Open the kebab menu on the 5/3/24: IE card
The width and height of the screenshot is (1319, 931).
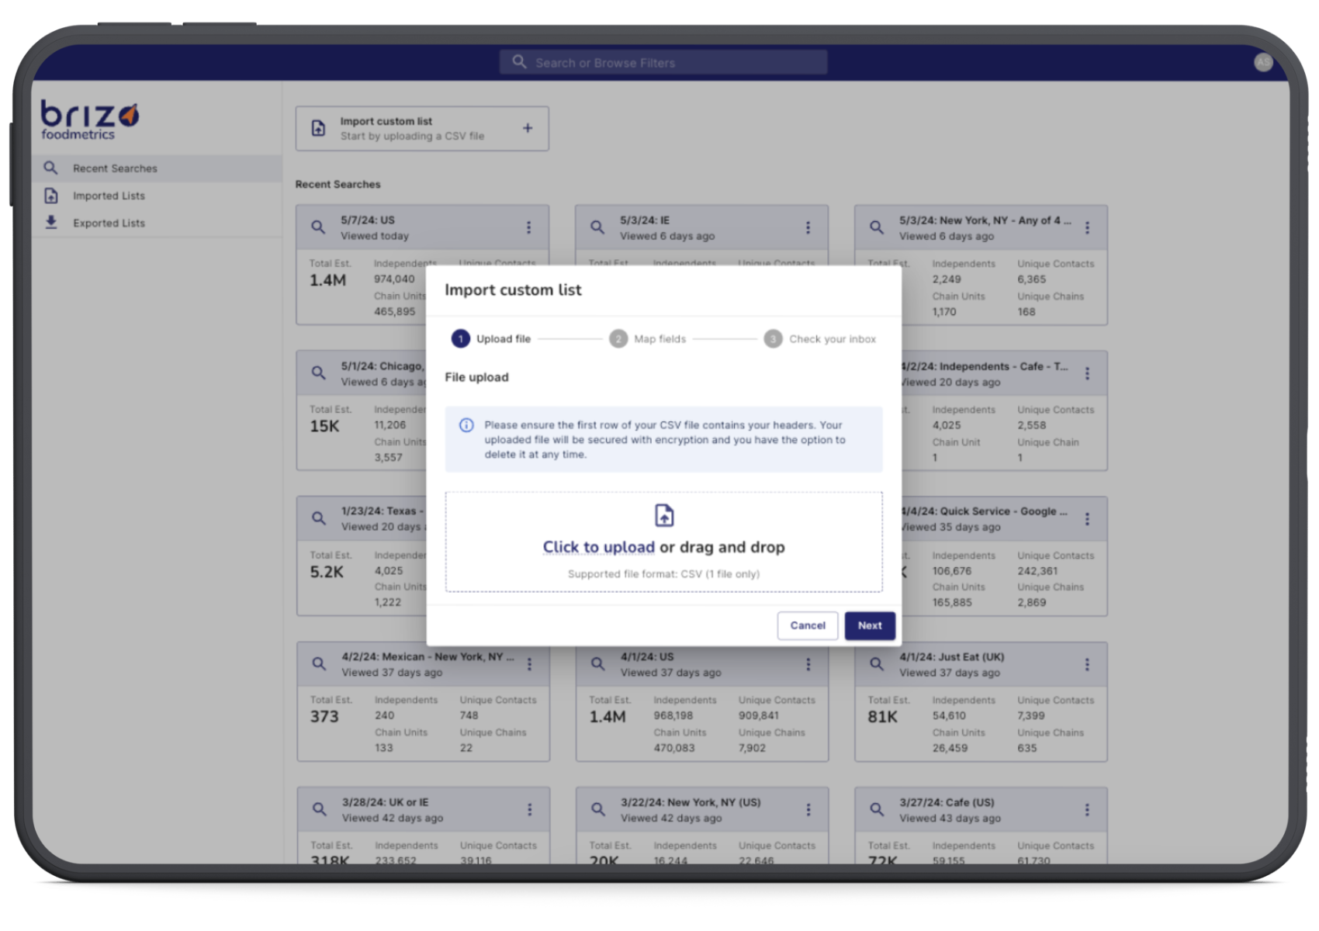(x=808, y=227)
